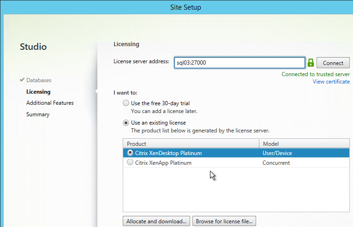
Task: Sort by the Model column header
Action: coord(305,143)
